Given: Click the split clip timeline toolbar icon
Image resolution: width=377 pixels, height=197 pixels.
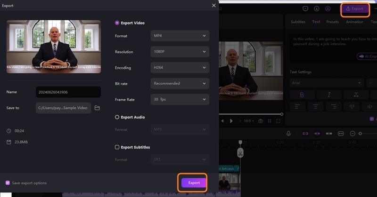Looking at the screenshot, I should pyautogui.click(x=329, y=134).
